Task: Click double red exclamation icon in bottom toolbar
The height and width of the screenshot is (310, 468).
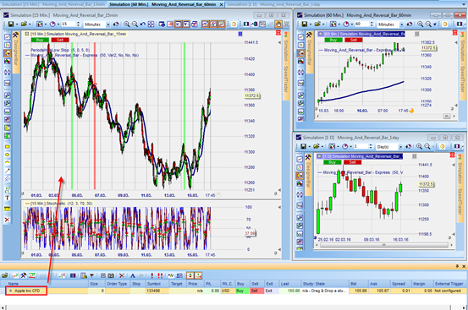Action: click(x=160, y=275)
